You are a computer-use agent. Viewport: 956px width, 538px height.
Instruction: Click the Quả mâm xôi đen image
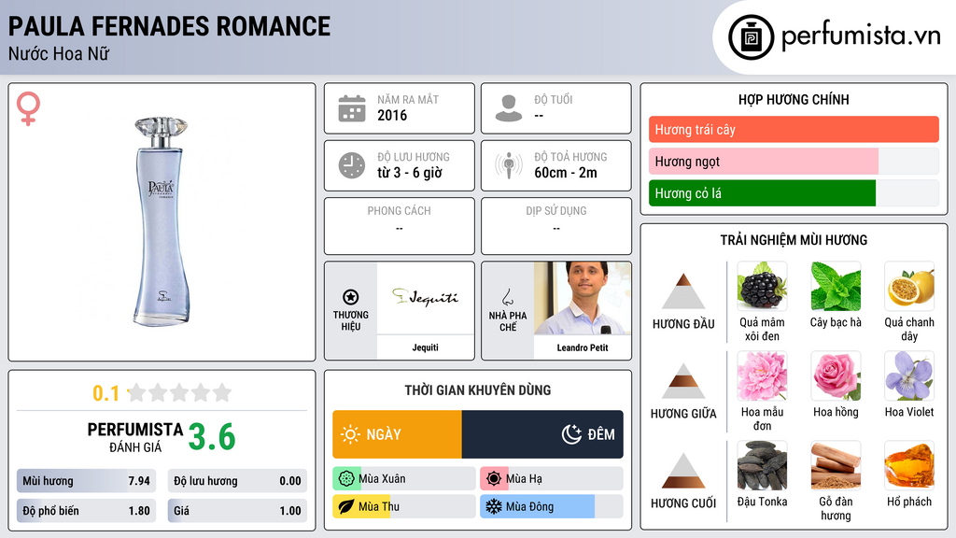[x=762, y=286]
